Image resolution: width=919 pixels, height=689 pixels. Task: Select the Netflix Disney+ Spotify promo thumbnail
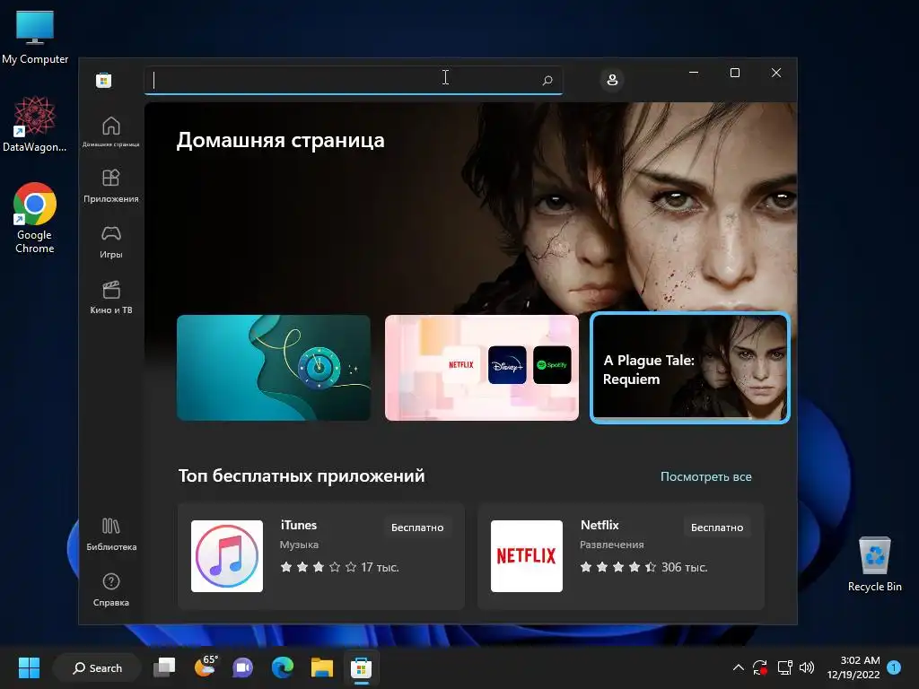[x=482, y=367]
